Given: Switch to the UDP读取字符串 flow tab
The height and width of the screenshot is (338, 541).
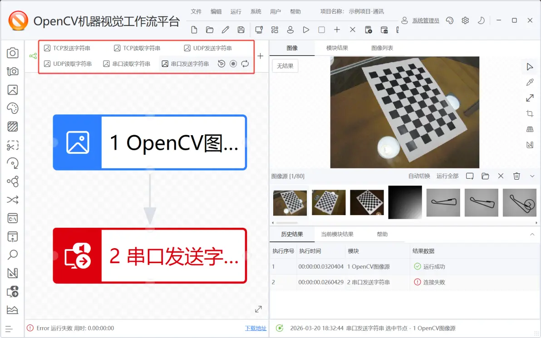Looking at the screenshot, I should click(x=68, y=64).
